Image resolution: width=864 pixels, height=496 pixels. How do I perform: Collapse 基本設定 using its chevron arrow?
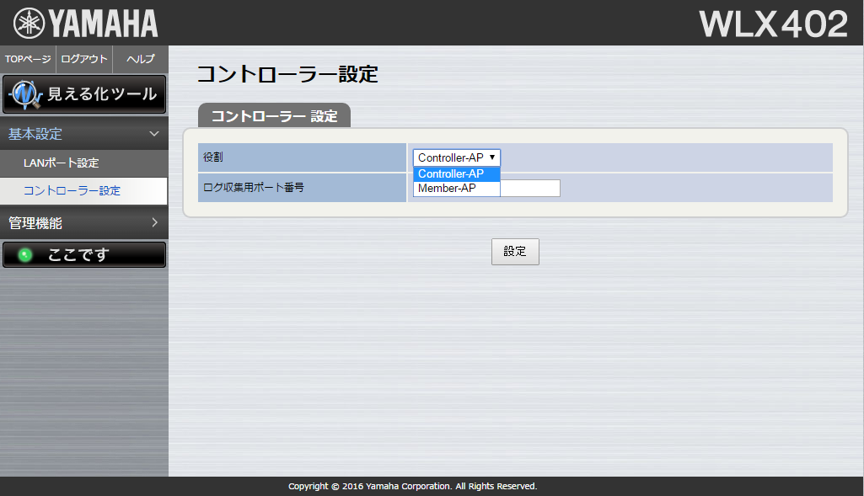(x=154, y=134)
